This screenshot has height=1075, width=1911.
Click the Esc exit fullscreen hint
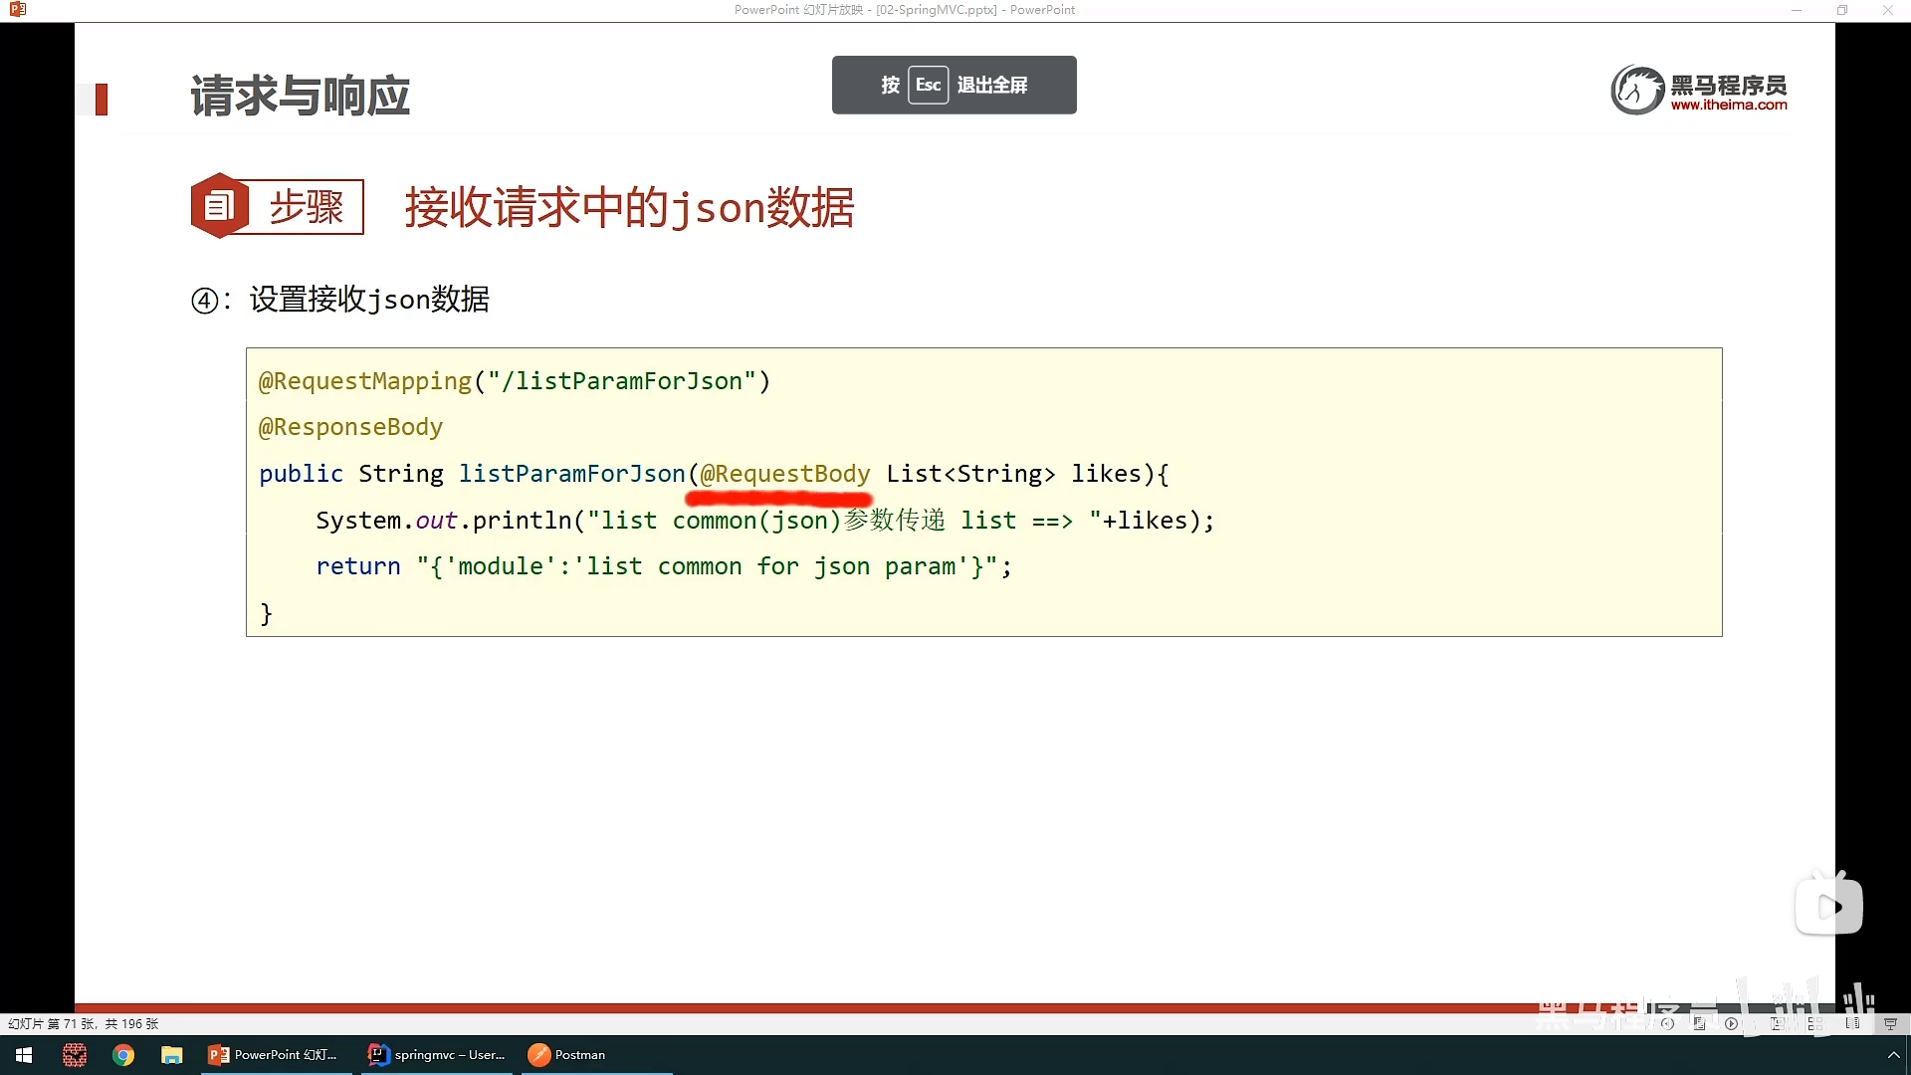[954, 85]
